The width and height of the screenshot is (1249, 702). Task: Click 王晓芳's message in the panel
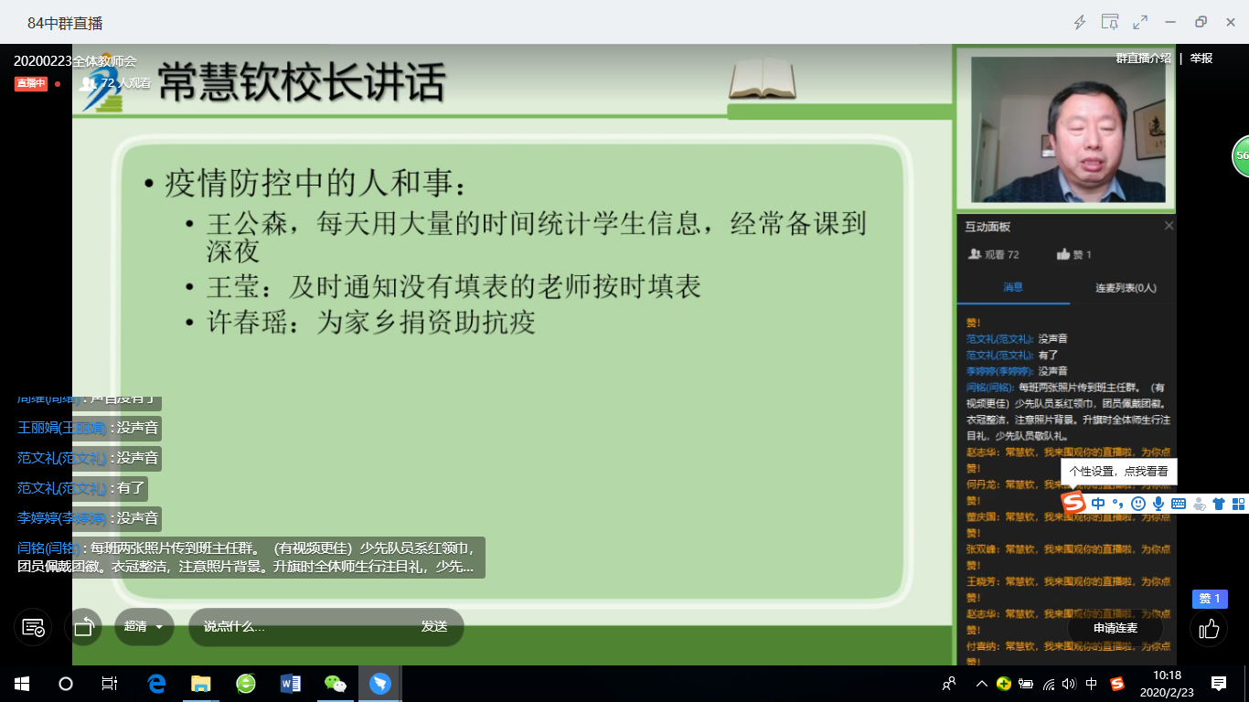click(1068, 589)
